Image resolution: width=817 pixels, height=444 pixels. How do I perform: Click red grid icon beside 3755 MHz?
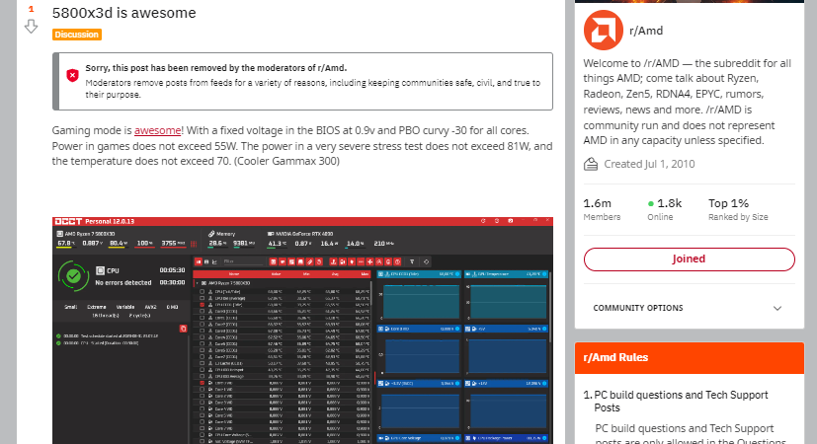(194, 244)
